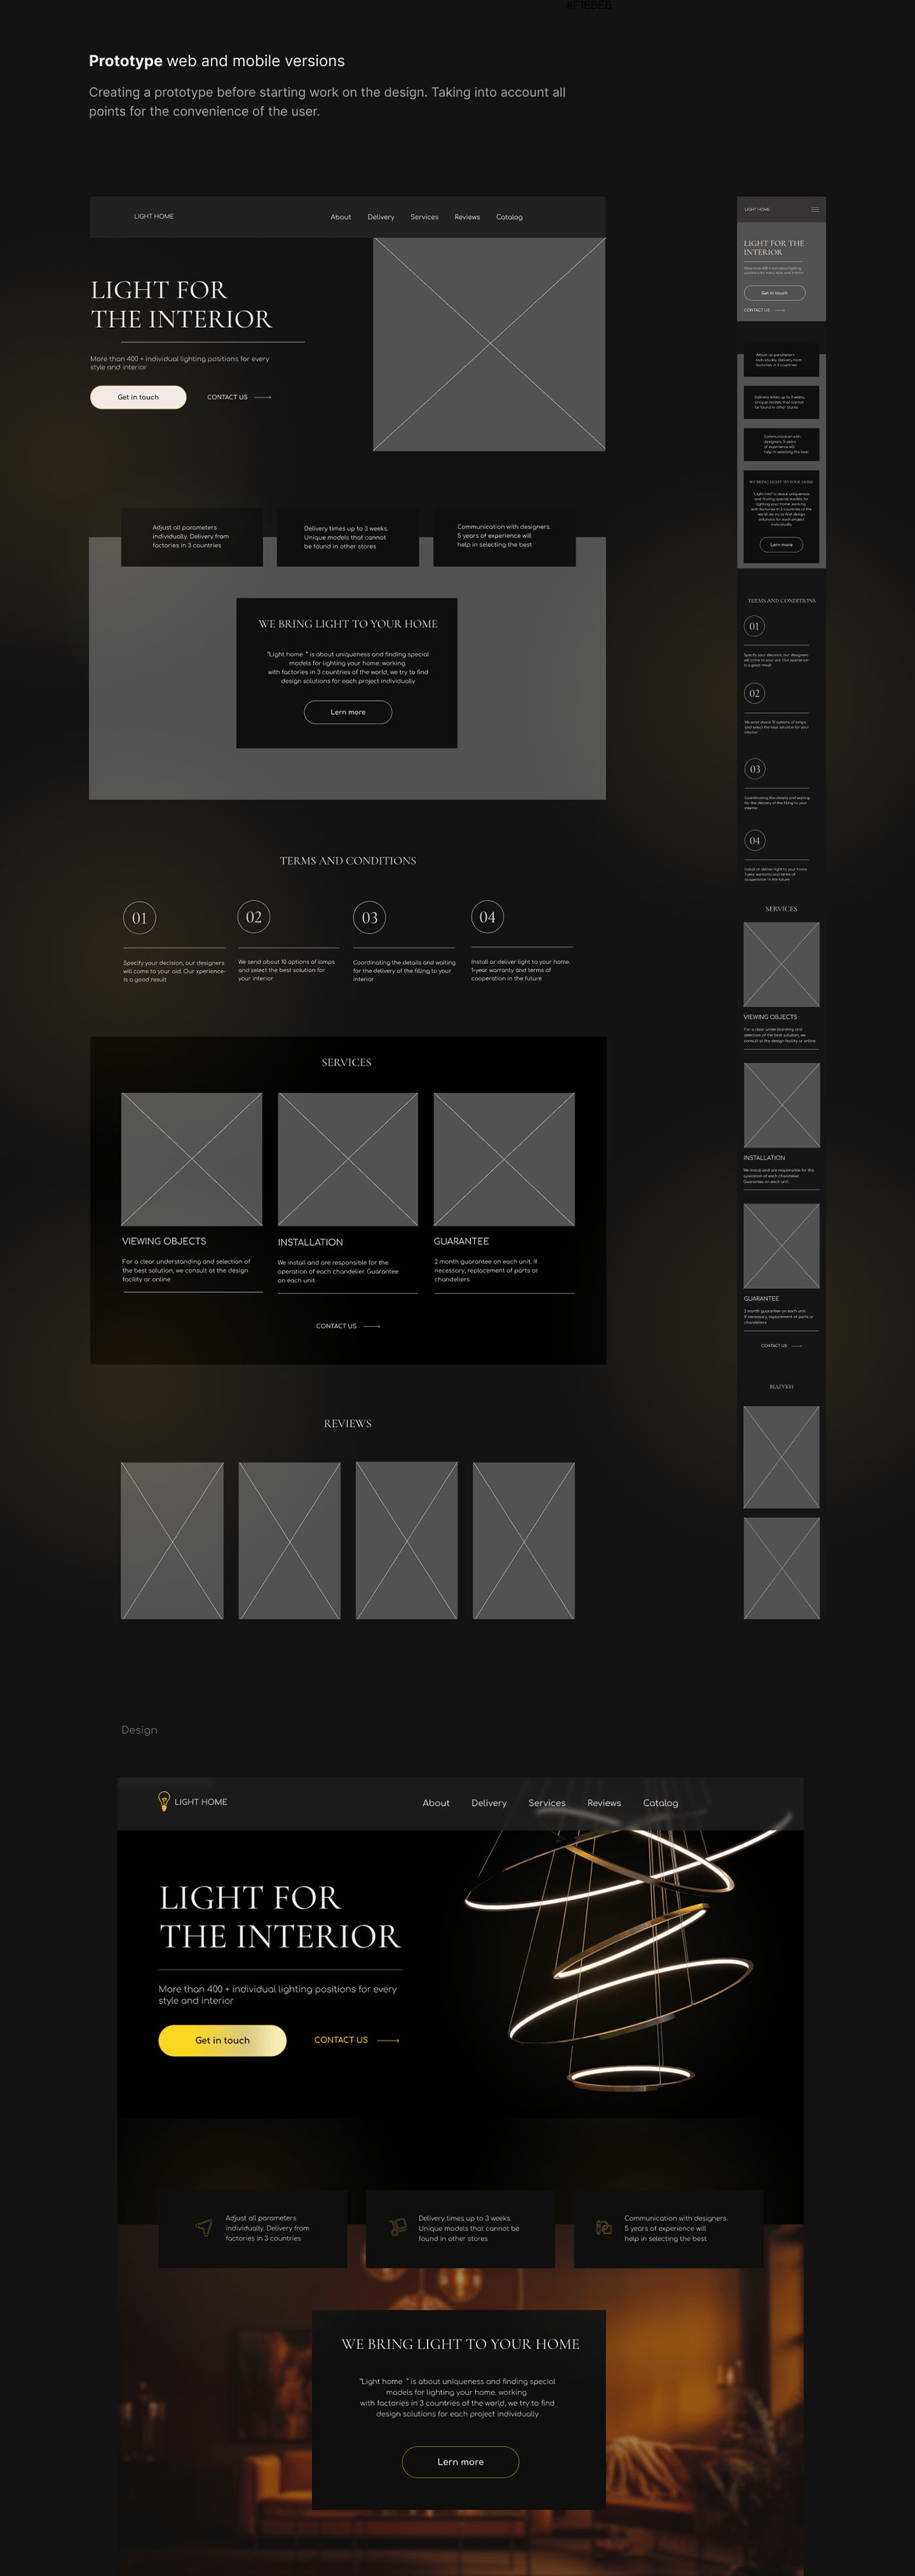Select the last review placeholder in the desktop wireframe
This screenshot has width=915, height=2576.
524,1540
